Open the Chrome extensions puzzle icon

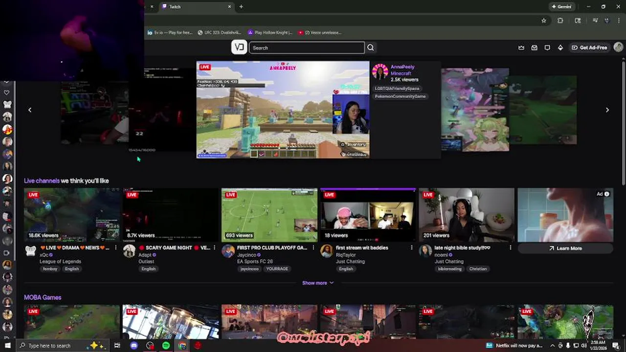coord(560,21)
